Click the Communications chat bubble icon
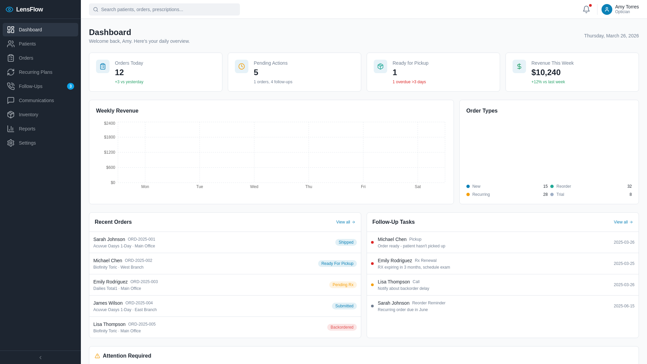 [x=11, y=100]
